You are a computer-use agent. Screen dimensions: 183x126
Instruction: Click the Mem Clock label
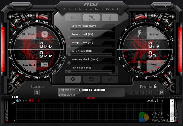coord(28,65)
